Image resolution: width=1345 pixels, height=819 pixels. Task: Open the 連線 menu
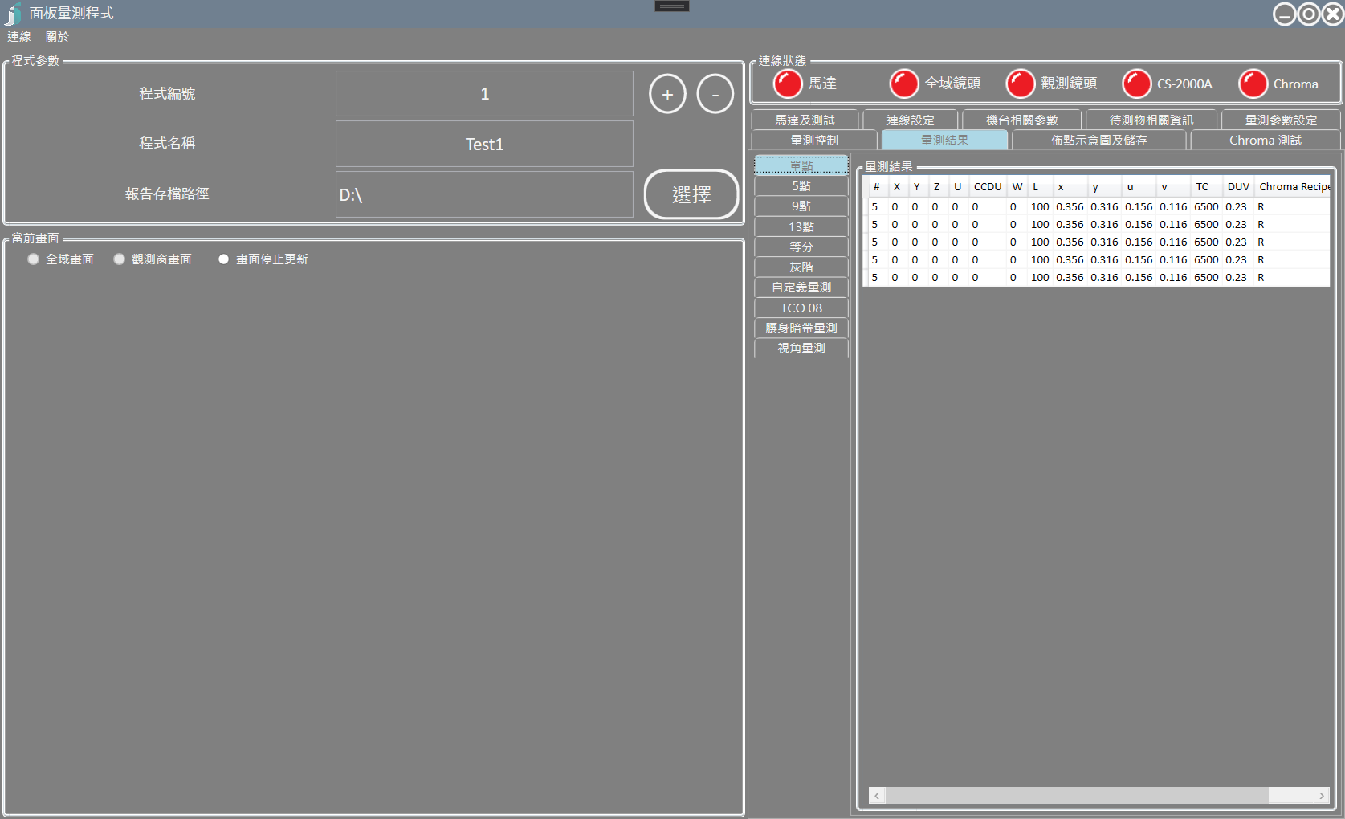point(19,37)
